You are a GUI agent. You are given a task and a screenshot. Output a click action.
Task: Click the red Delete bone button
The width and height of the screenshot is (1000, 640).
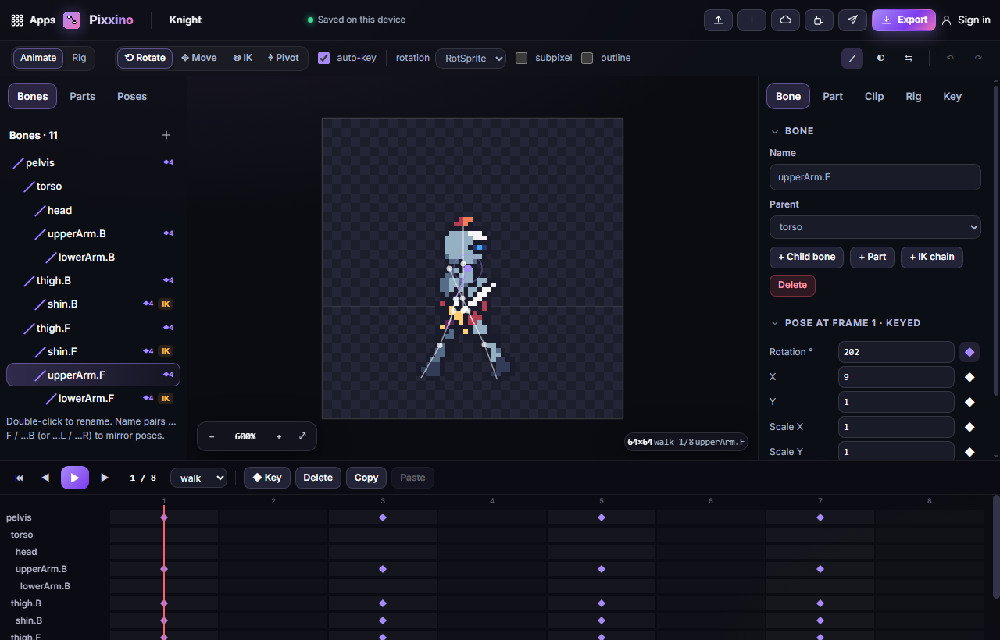(x=792, y=285)
